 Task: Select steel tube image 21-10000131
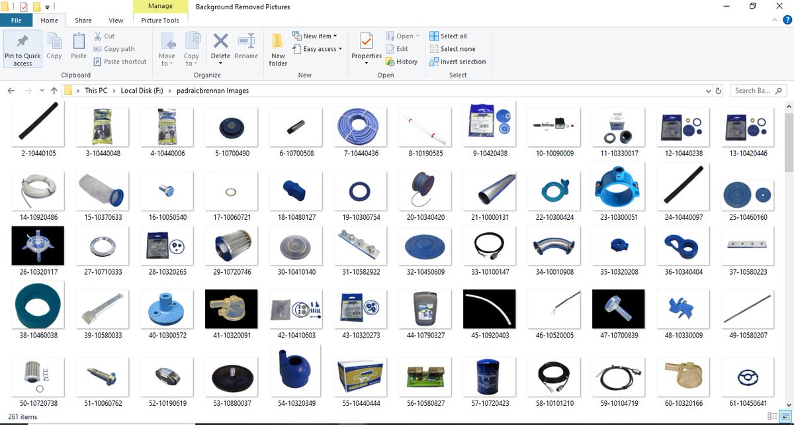click(x=490, y=191)
